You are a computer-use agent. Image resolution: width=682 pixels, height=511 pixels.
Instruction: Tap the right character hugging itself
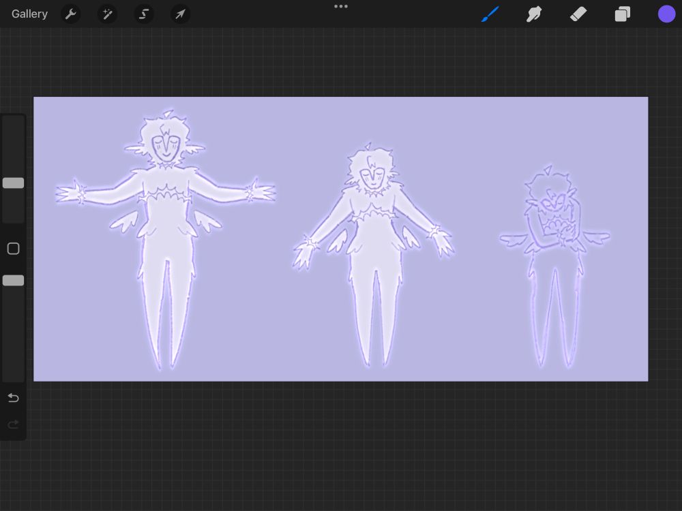(554, 265)
